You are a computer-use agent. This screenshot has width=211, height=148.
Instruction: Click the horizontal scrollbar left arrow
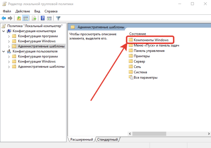point(130,134)
